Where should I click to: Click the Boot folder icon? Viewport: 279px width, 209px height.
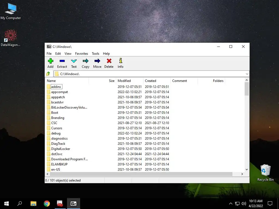click(x=48, y=112)
